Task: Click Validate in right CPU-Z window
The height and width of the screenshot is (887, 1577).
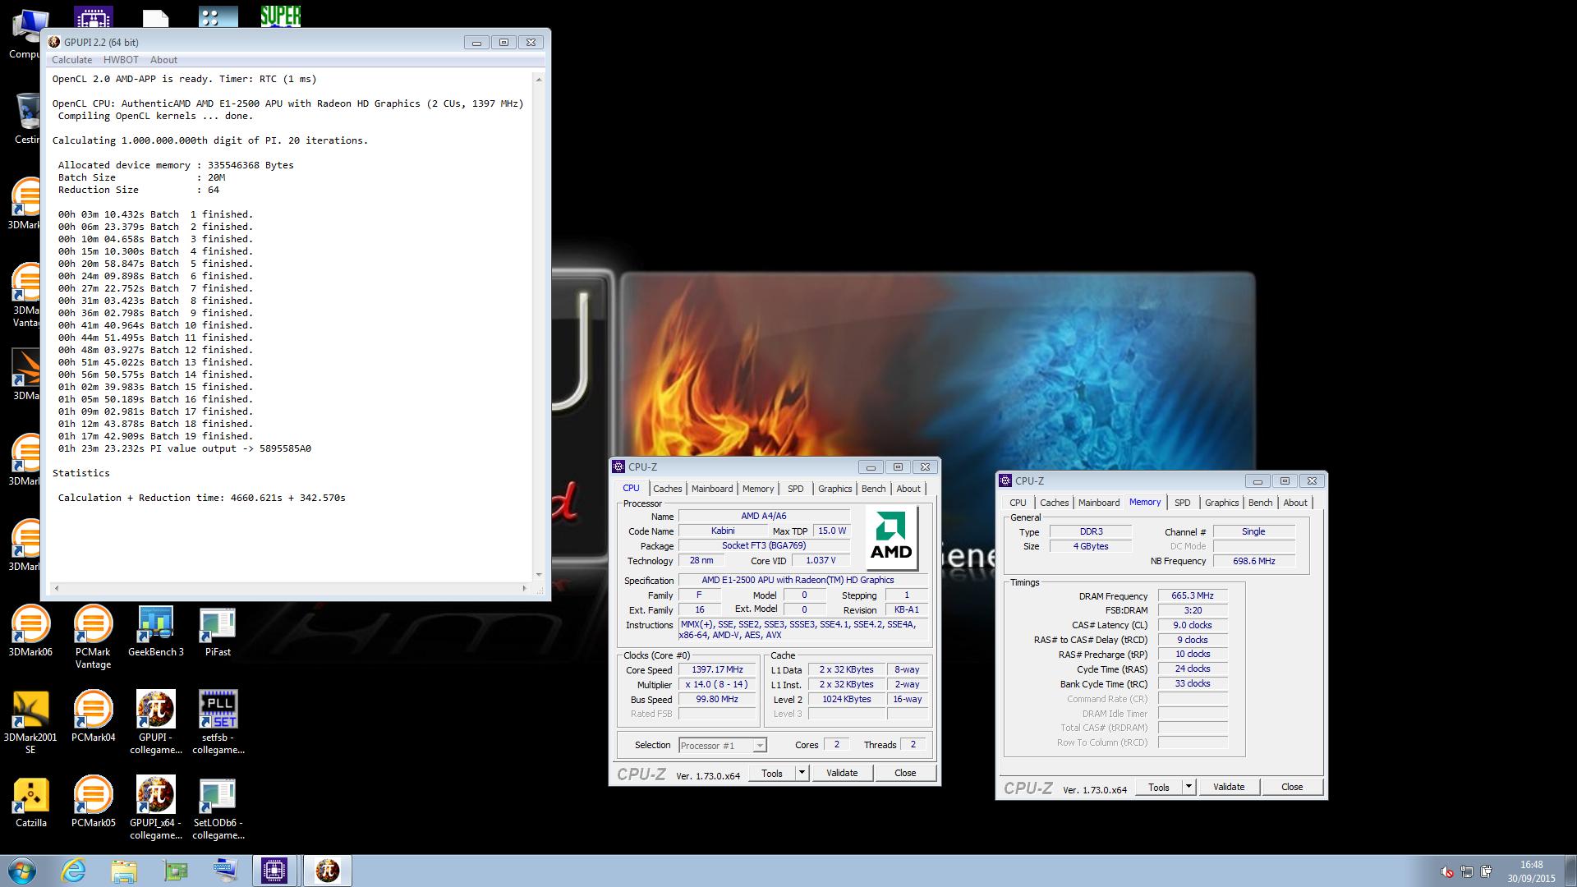Action: (x=1229, y=787)
